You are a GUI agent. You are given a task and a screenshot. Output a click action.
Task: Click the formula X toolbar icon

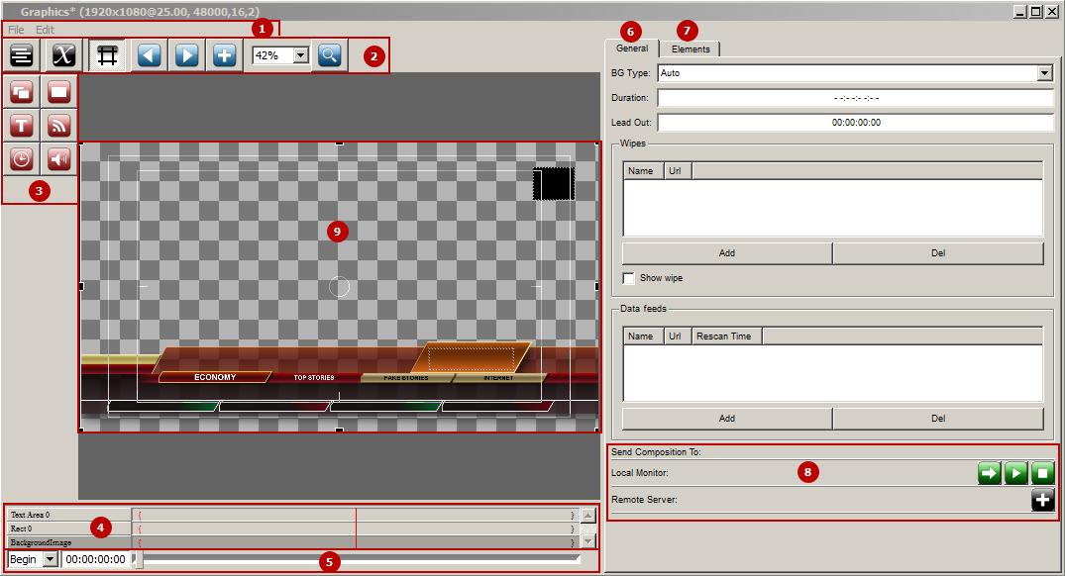(x=63, y=55)
